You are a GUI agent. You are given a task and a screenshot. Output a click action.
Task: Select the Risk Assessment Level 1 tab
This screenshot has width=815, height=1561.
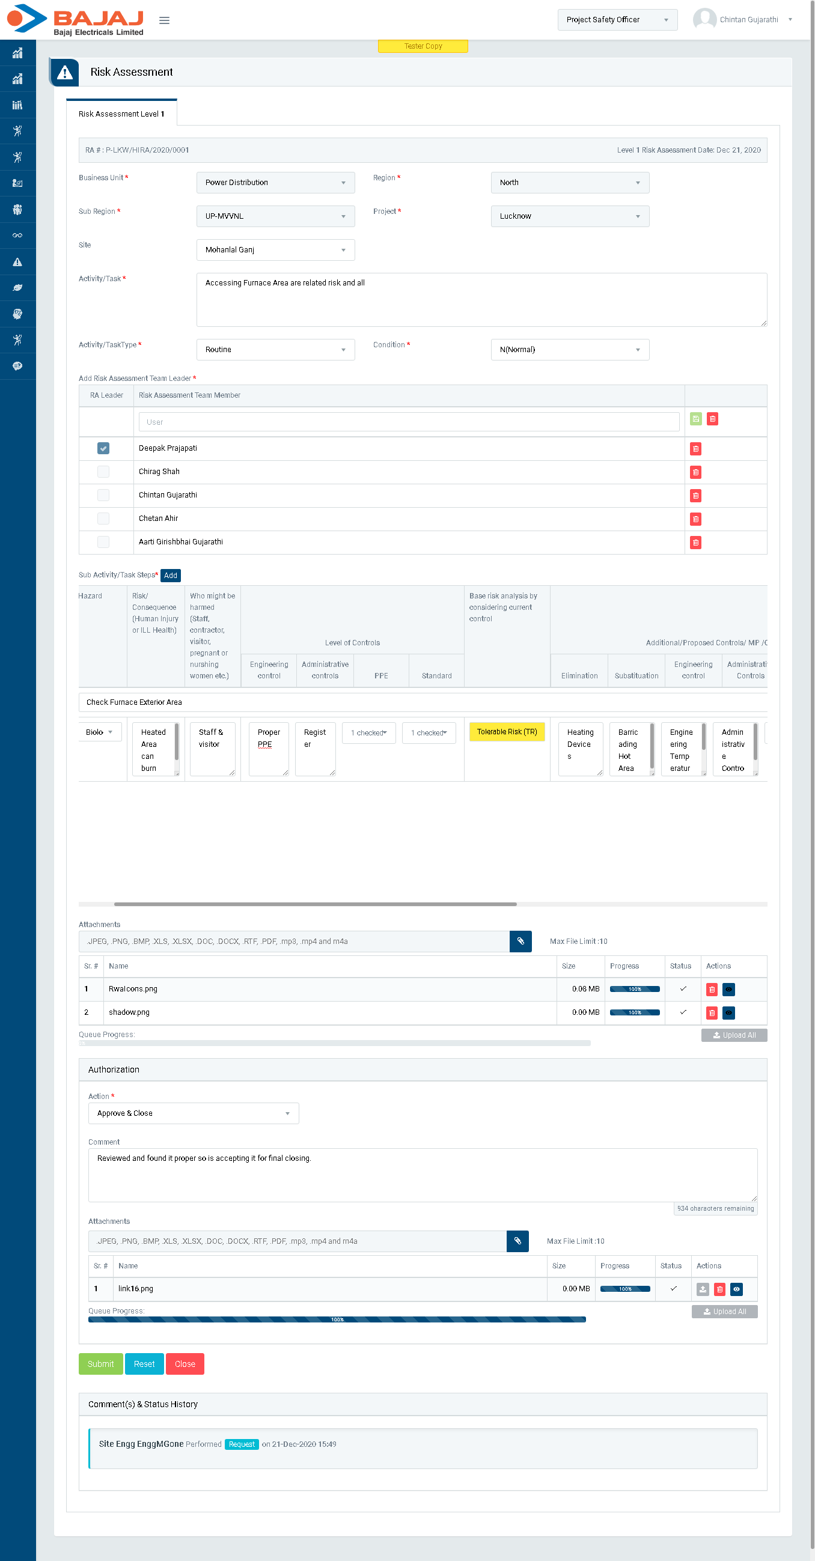(121, 114)
